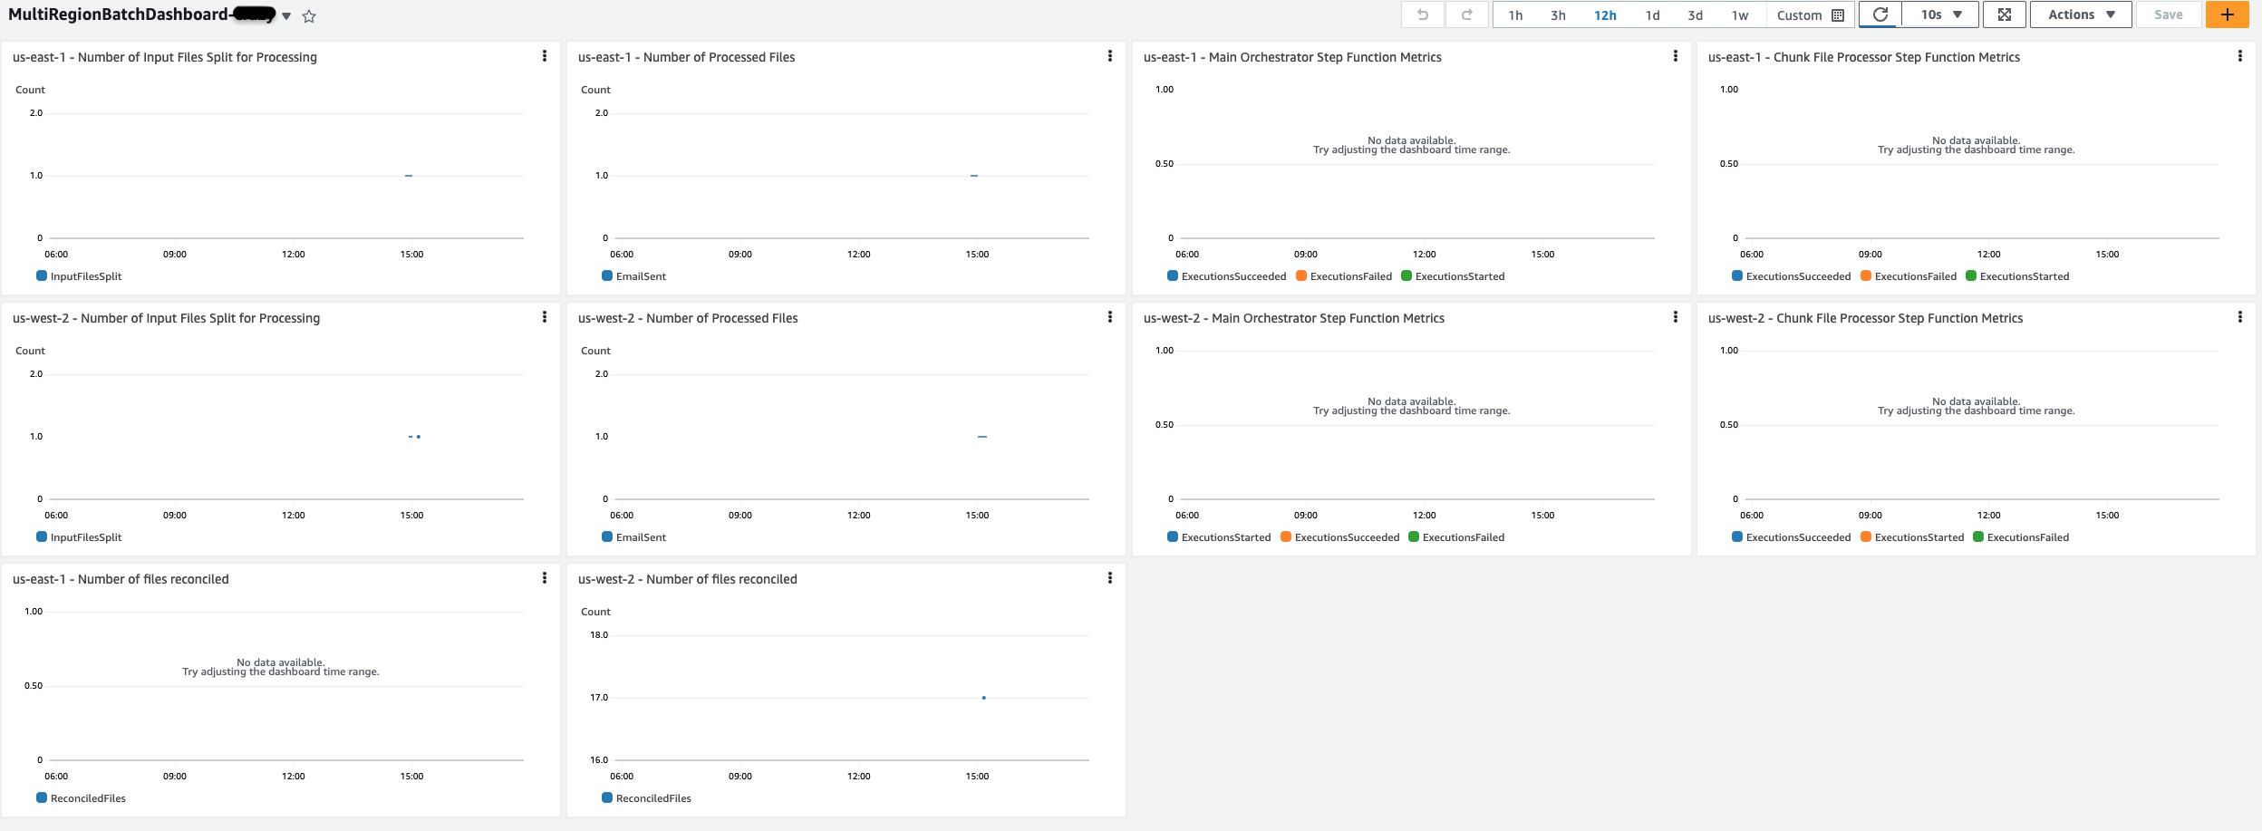The height and width of the screenshot is (831, 2262).
Task: Click title 'us-east-1 - Main Orchestrator Step Function Metrics'
Action: [x=1292, y=57]
